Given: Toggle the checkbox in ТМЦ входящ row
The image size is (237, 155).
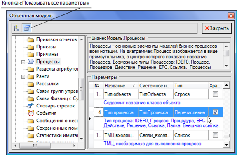Looking at the screenshot, I should [x=215, y=135].
